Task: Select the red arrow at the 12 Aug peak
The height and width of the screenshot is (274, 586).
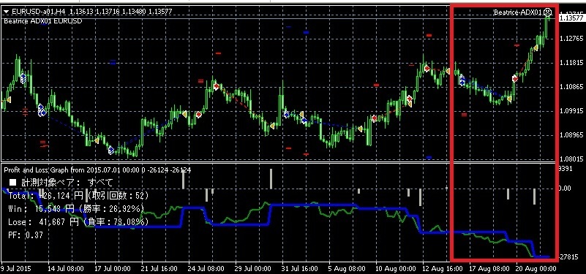Action: click(427, 69)
